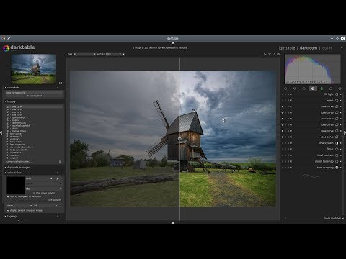Expand the tagging section
The width and height of the screenshot is (346, 259).
click(x=6, y=216)
